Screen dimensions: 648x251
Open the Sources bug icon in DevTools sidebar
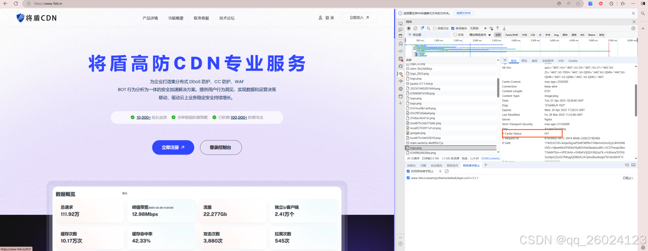pos(400,66)
